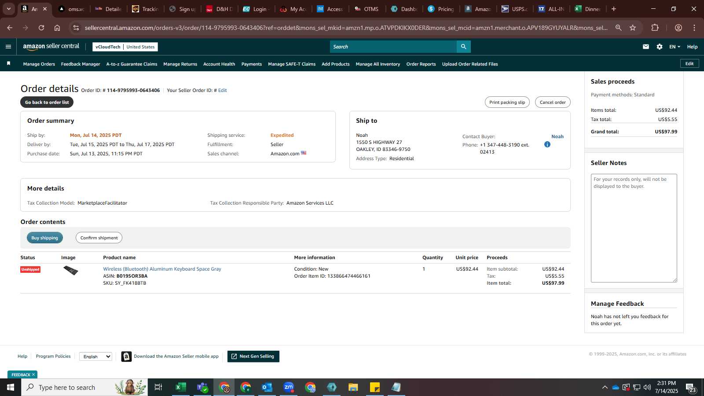Click the amazon seller central logo
This screenshot has height=396, width=704.
click(x=51, y=46)
